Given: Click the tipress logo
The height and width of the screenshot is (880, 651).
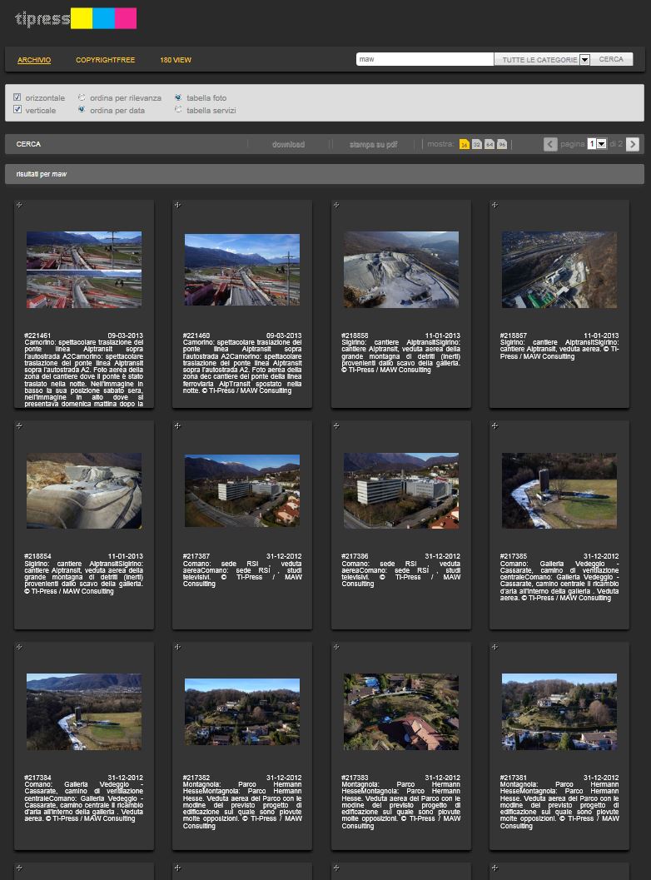Looking at the screenshot, I should (75, 18).
